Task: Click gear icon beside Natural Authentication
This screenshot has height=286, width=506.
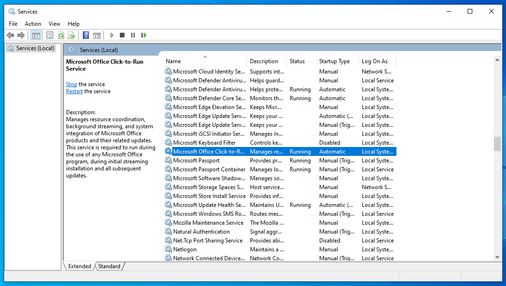Action: tap(168, 231)
